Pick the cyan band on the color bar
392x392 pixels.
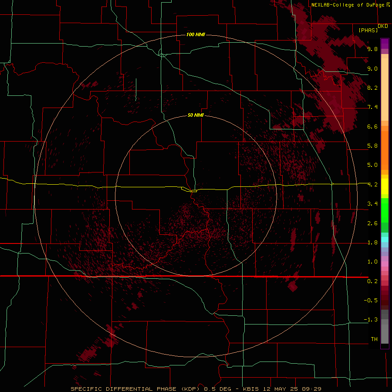385,240
